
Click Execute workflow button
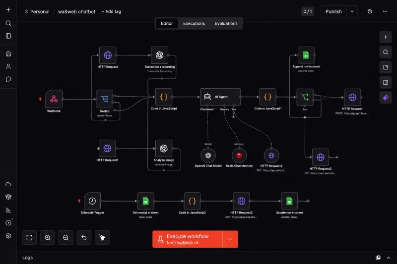pyautogui.click(x=188, y=239)
